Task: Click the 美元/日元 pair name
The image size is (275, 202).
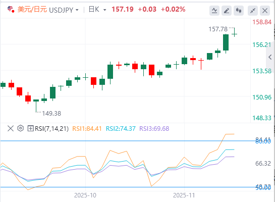Action: coord(32,9)
